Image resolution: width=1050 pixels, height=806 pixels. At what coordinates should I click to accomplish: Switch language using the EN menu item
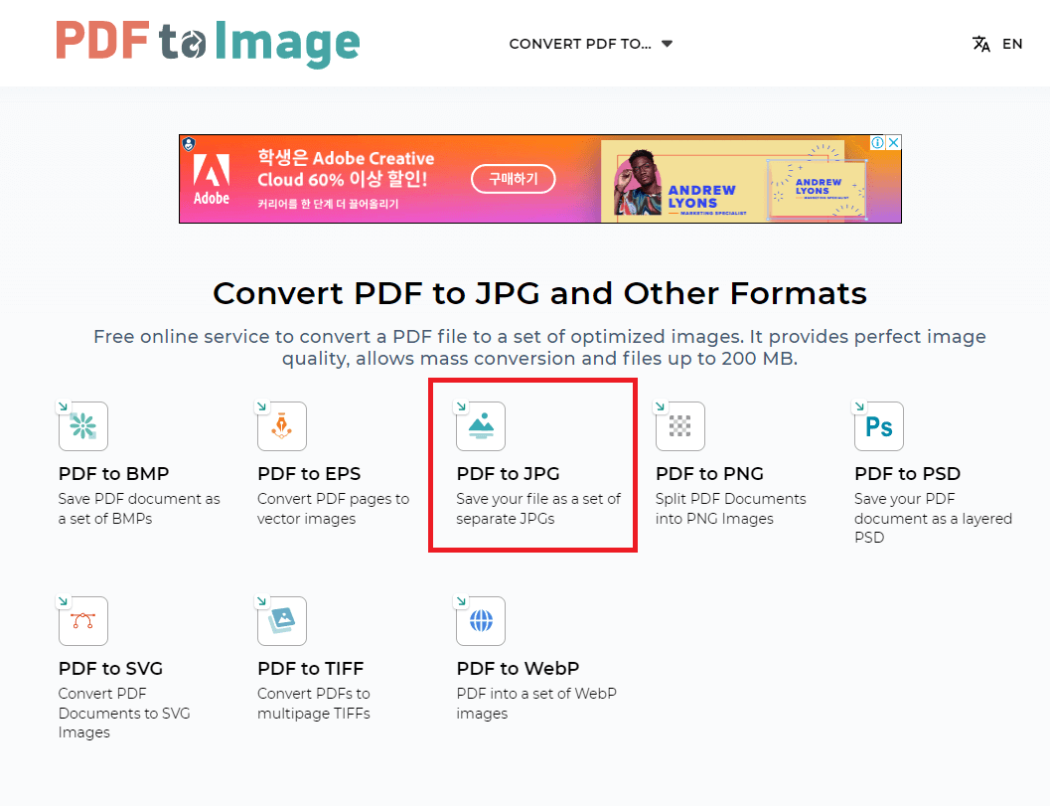point(1012,44)
